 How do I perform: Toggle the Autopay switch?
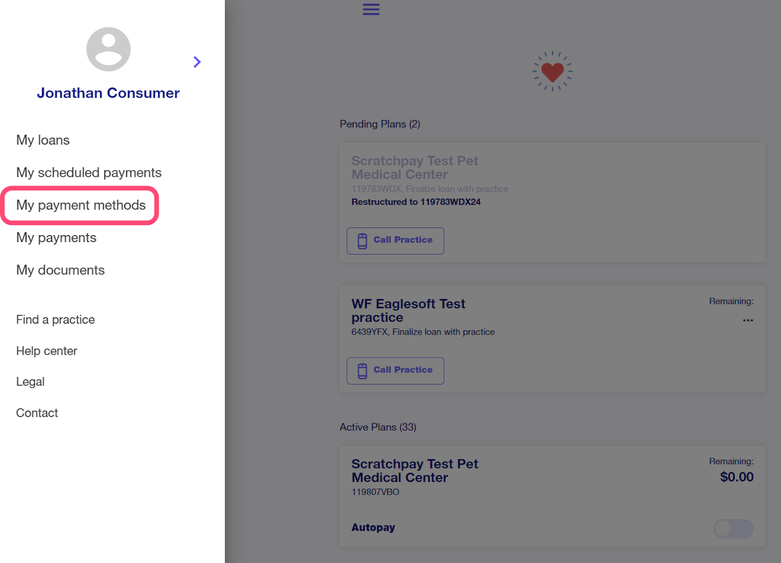[x=733, y=528]
